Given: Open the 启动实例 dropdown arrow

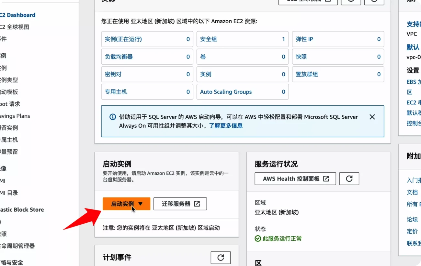Looking at the screenshot, I should coord(140,204).
